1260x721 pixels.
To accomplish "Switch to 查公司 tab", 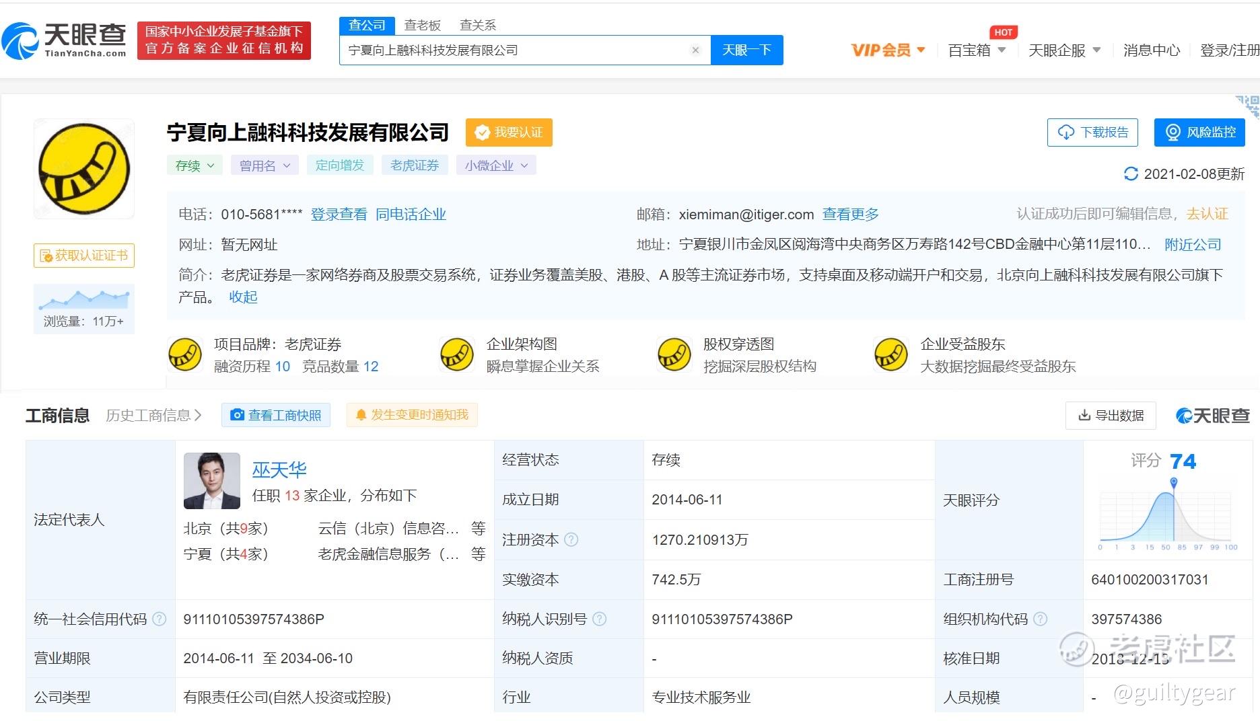I will click(x=367, y=26).
